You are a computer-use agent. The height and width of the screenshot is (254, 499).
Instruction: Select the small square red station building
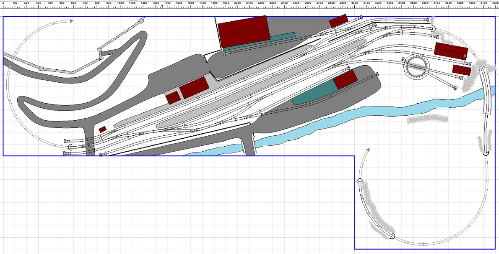coord(173,98)
